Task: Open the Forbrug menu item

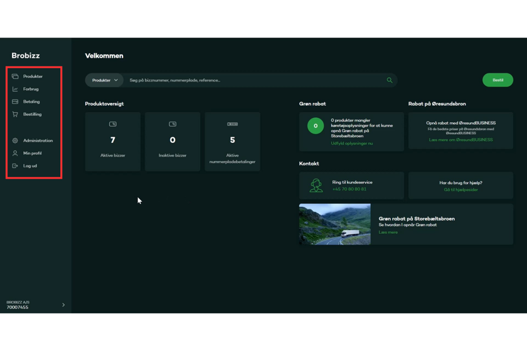Action: 31,89
